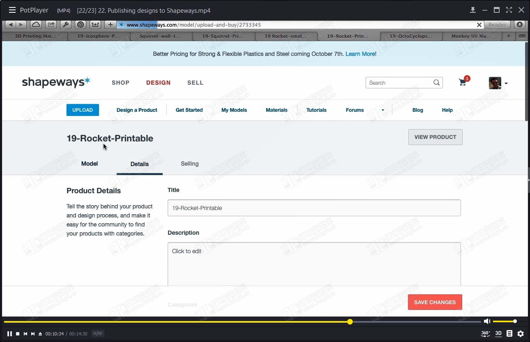530x342 pixels.
Task: Click the eject/open file icon
Action: (x=40, y=334)
